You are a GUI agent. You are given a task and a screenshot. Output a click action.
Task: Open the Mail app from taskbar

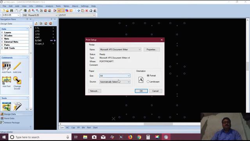click(x=103, y=137)
